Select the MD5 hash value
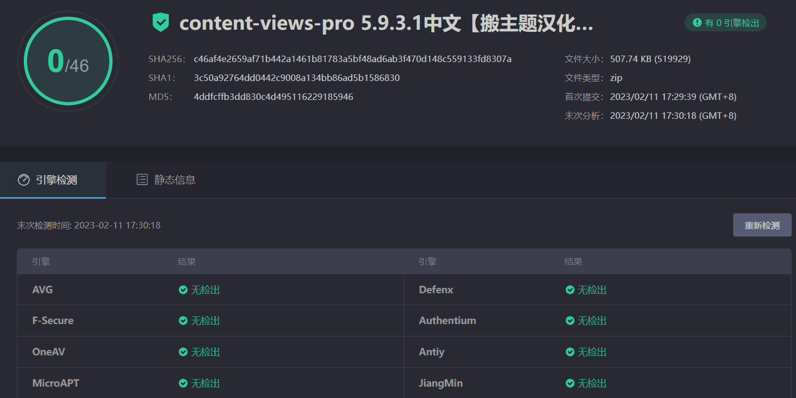 tap(273, 97)
